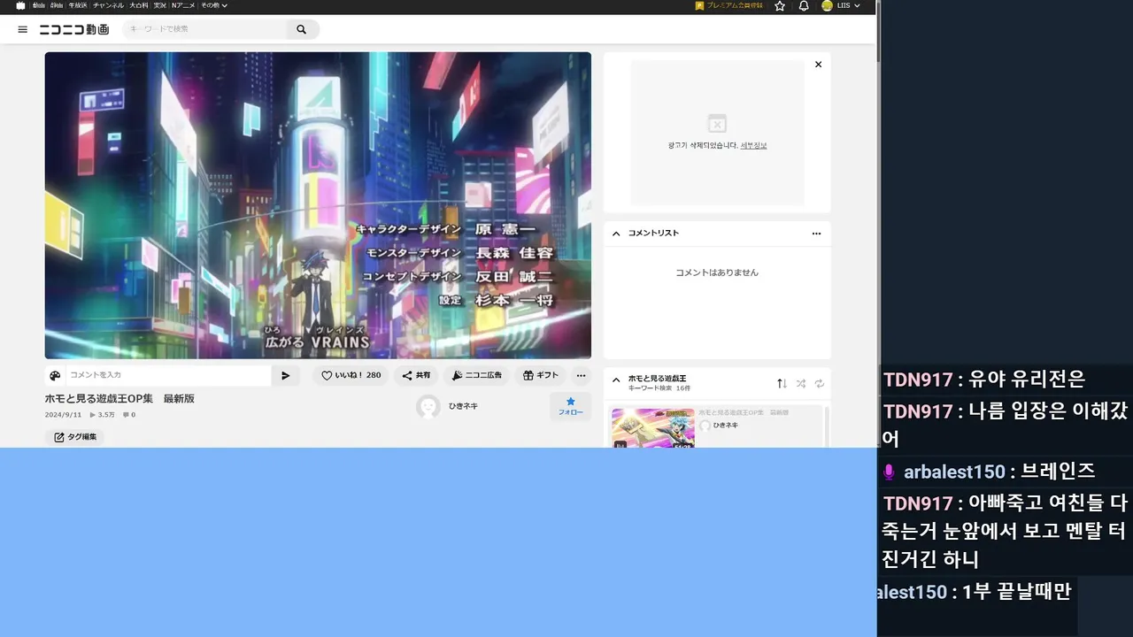Open the favorites star icon in top bar
Viewport: 1133px width, 637px height.
780,5
